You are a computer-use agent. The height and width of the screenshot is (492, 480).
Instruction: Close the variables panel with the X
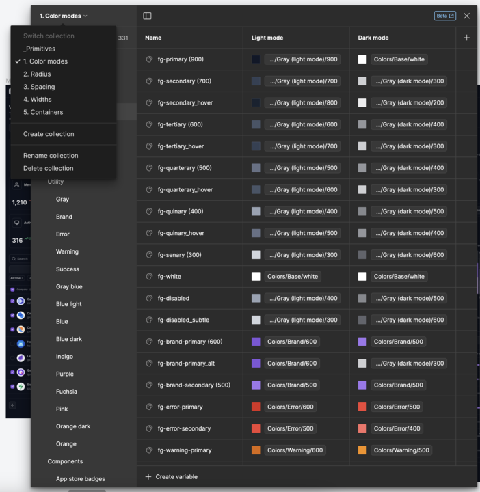click(466, 16)
